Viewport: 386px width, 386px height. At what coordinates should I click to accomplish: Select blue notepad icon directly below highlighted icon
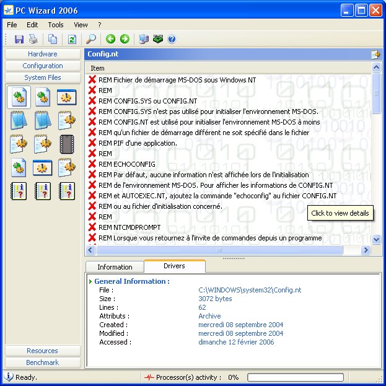[x=19, y=120]
